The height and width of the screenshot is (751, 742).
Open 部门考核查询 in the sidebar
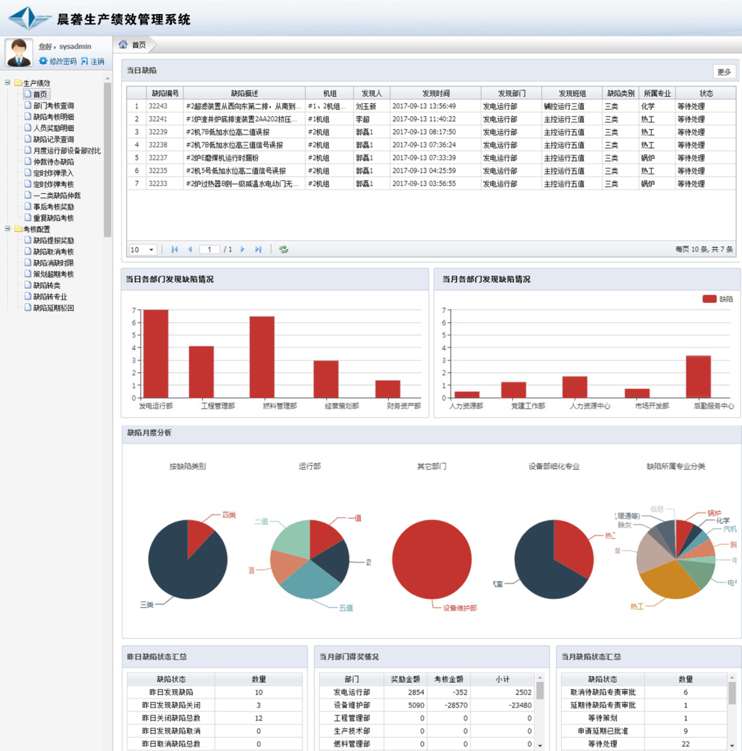click(53, 106)
